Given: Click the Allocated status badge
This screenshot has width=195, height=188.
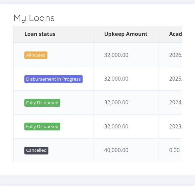Looking at the screenshot, I should pos(36,55).
